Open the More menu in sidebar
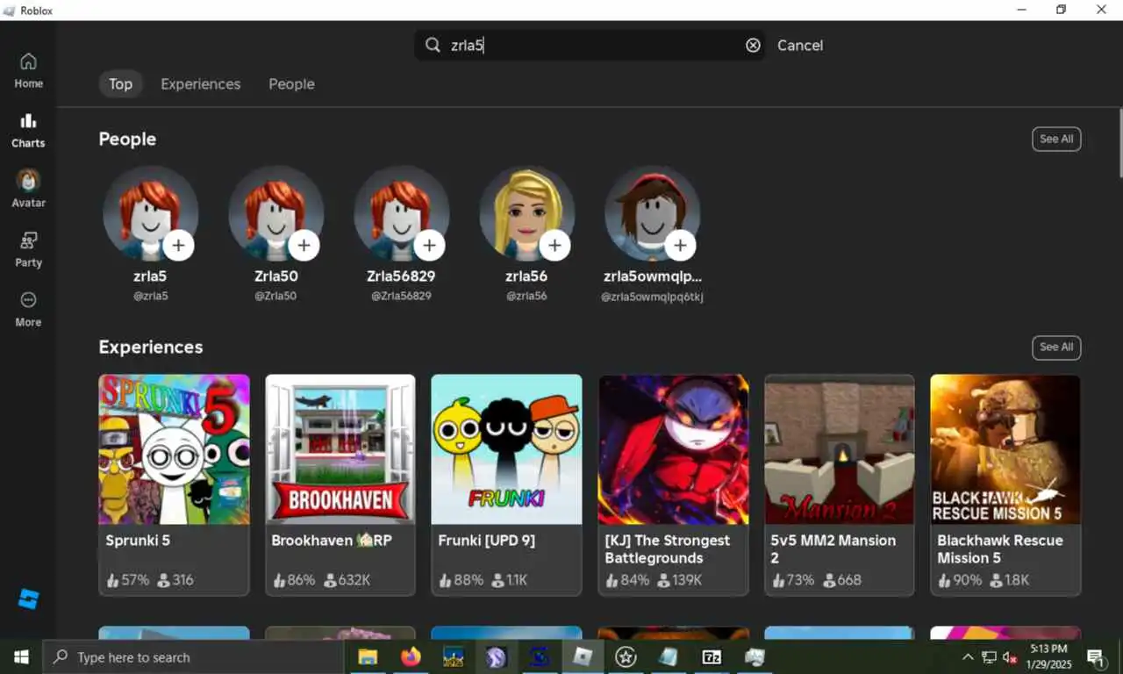 coord(28,309)
